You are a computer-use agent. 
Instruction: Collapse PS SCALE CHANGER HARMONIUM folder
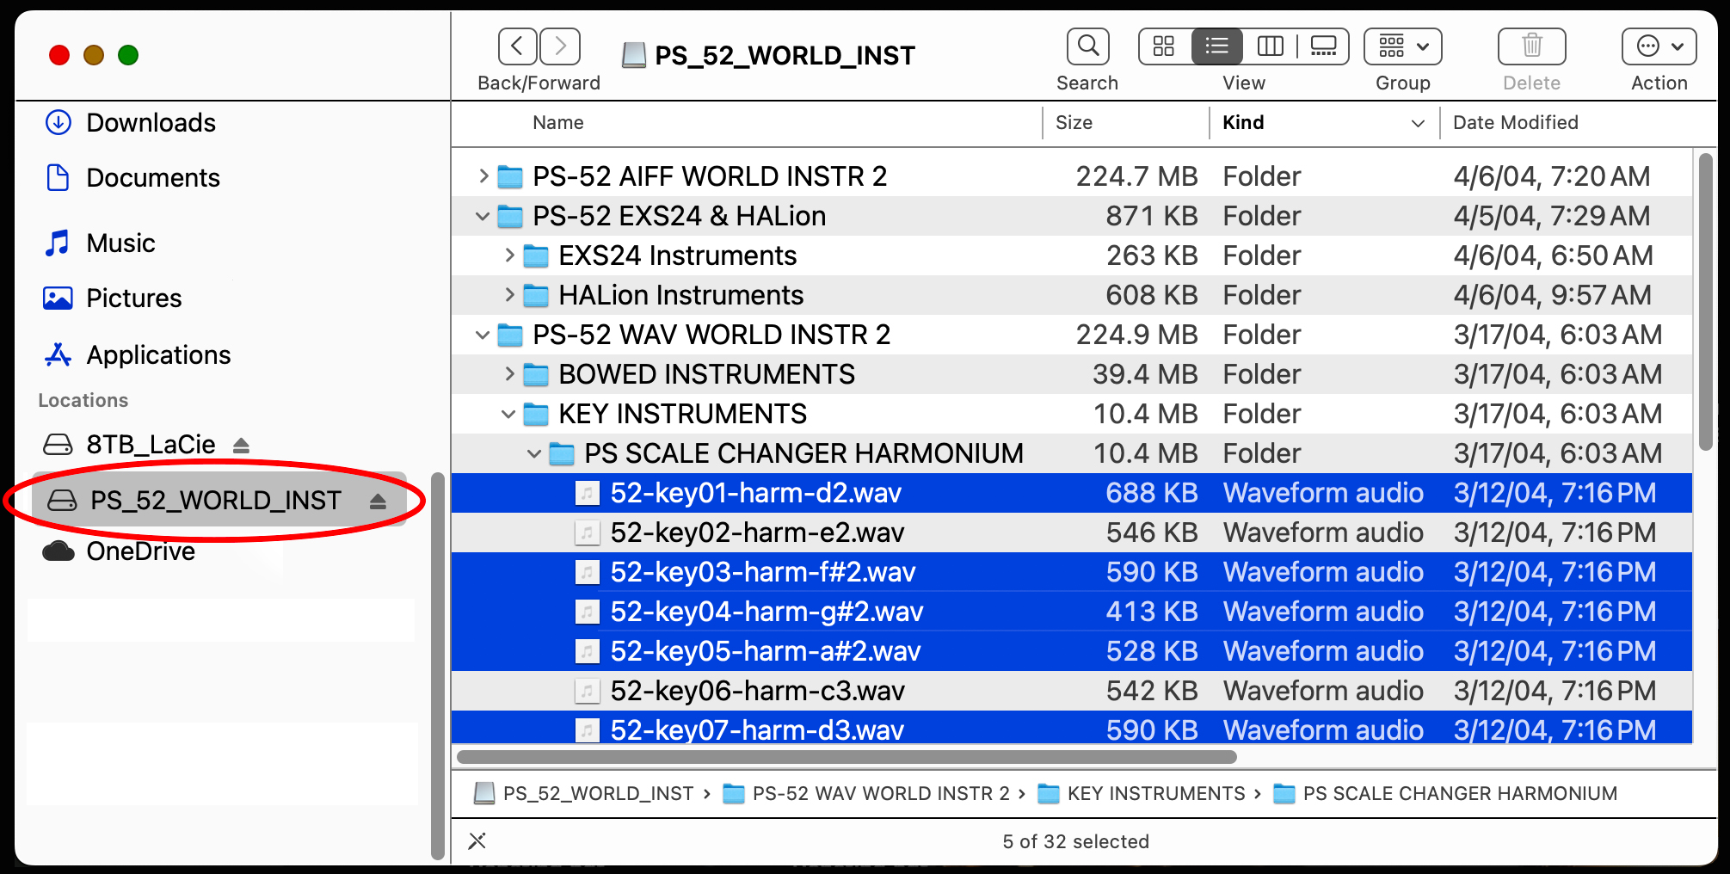535,453
